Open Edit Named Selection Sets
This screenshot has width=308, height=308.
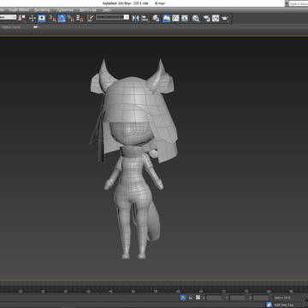91,18
